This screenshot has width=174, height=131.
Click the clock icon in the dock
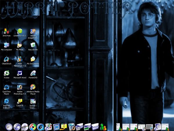[9, 127]
